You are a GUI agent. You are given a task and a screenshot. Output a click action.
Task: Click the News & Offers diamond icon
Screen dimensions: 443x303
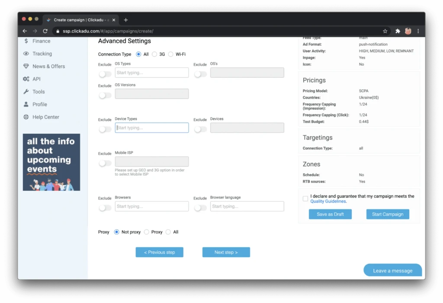(x=26, y=66)
